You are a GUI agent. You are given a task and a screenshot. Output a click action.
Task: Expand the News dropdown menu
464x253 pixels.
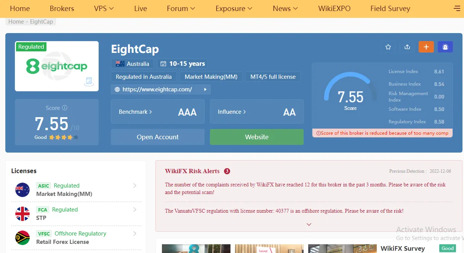tap(285, 8)
